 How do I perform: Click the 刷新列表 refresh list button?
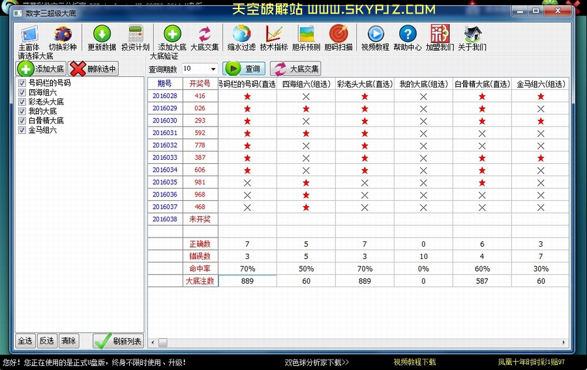pos(118,341)
